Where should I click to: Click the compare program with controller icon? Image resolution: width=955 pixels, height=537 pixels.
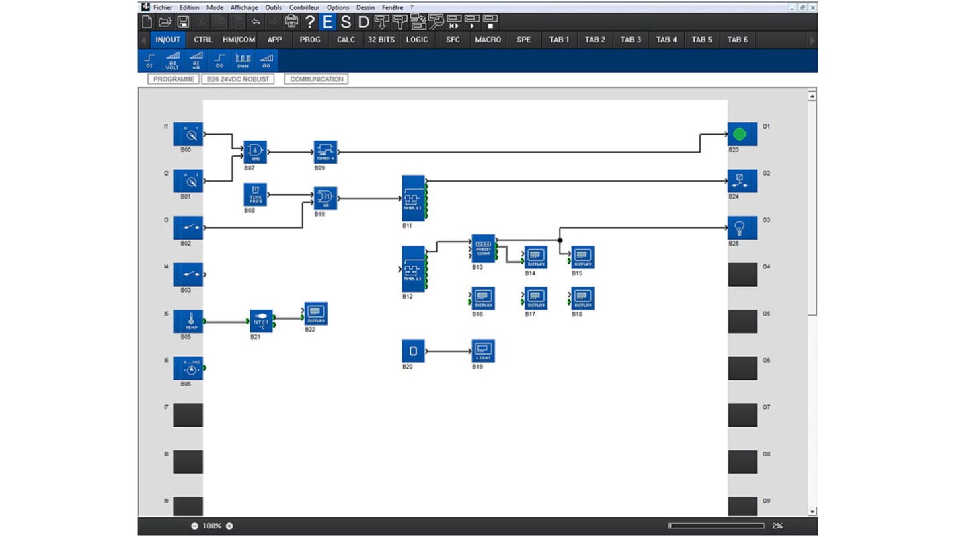pos(418,22)
